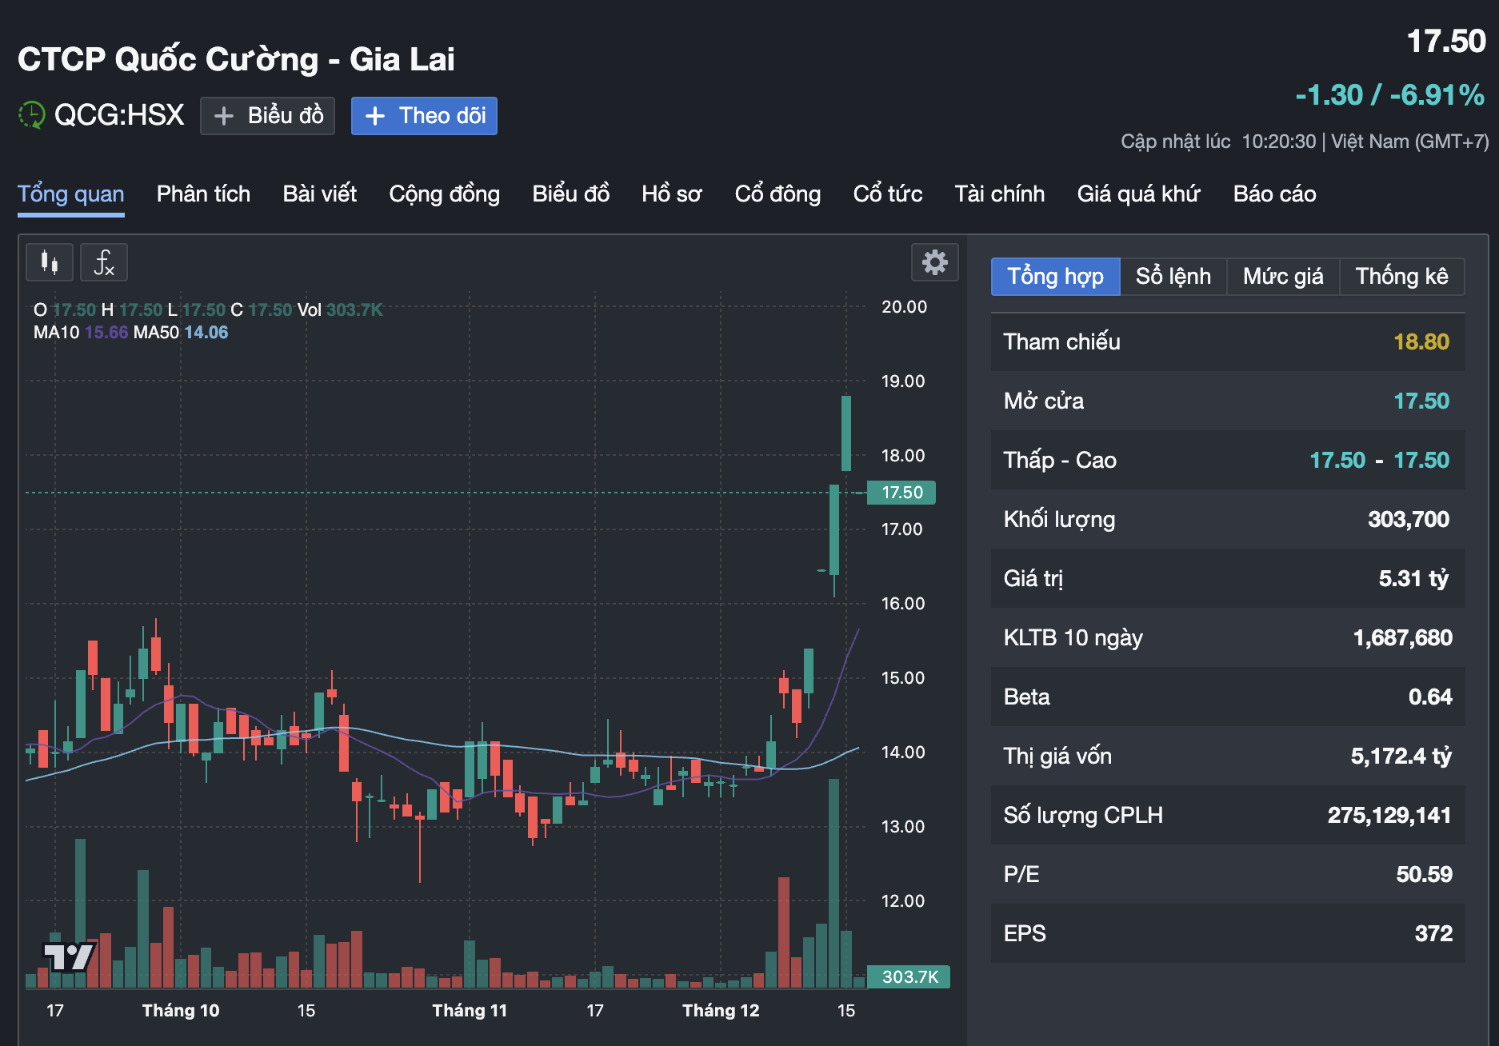This screenshot has width=1499, height=1046.
Task: Click the clock icon beside QCG:HSX
Action: pyautogui.click(x=30, y=115)
